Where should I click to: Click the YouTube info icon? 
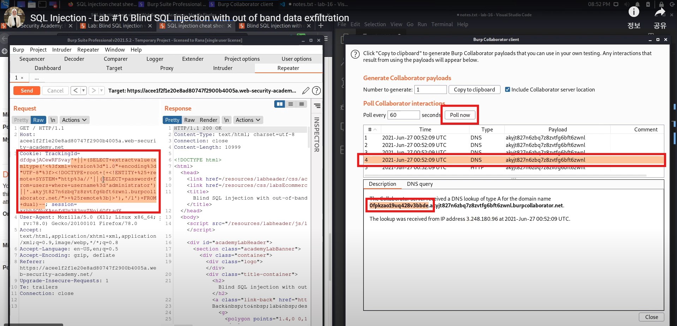(634, 12)
